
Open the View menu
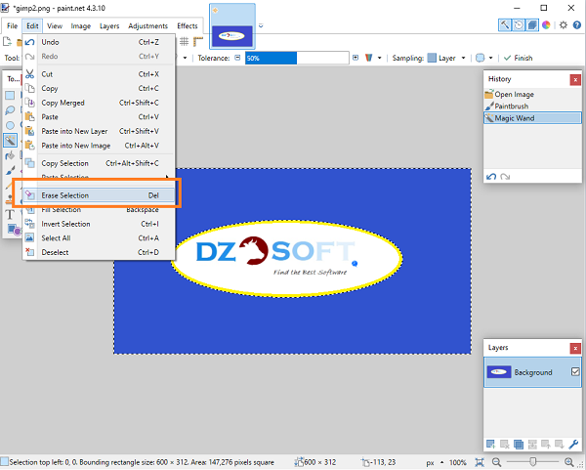pos(55,25)
